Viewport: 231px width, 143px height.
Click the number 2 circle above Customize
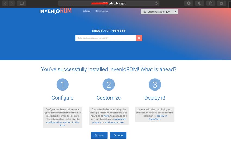109,85
